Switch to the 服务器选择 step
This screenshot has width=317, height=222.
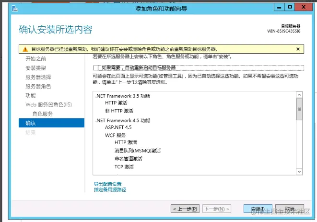coord(38,77)
